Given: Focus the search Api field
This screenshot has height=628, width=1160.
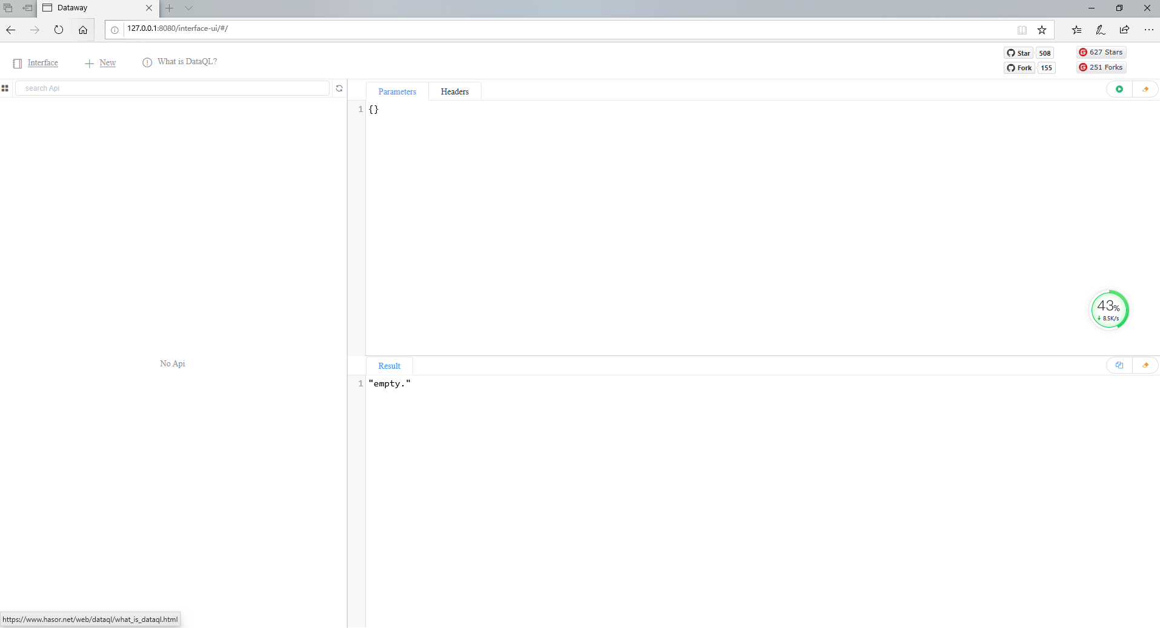Looking at the screenshot, I should (x=172, y=88).
